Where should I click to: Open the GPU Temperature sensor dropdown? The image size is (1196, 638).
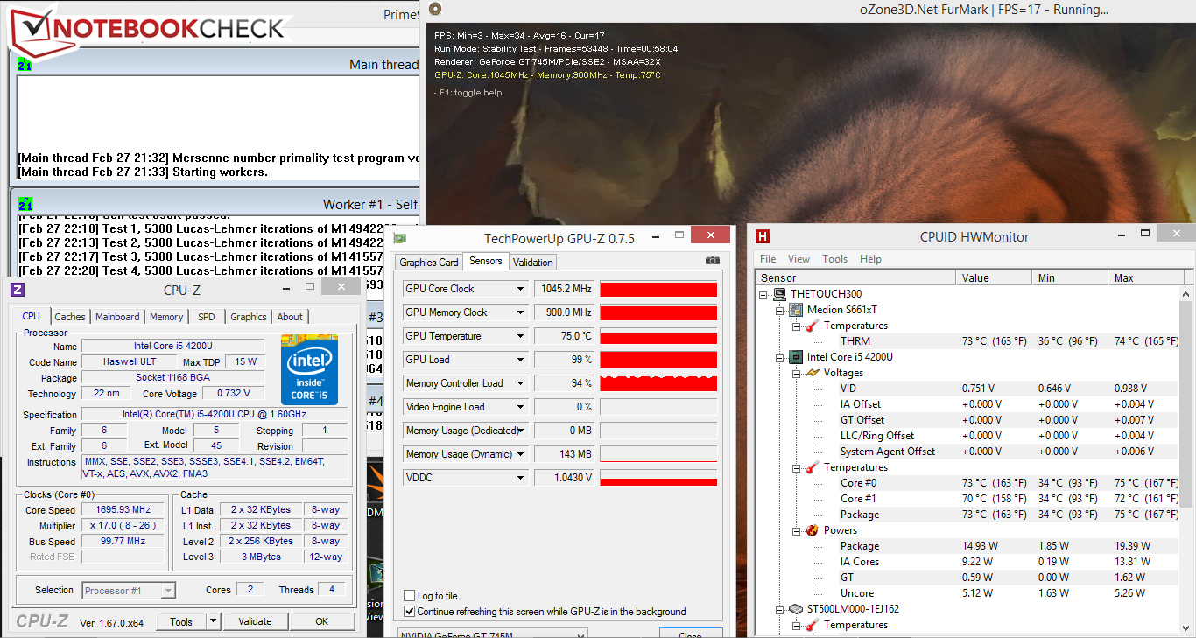tap(521, 336)
